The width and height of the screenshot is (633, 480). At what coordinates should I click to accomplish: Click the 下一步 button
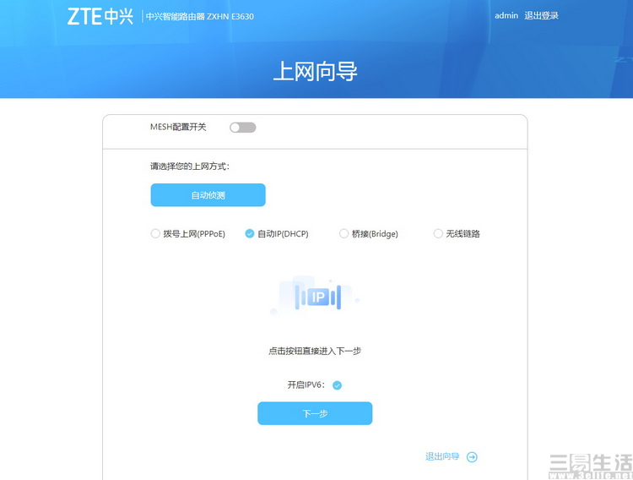[315, 413]
